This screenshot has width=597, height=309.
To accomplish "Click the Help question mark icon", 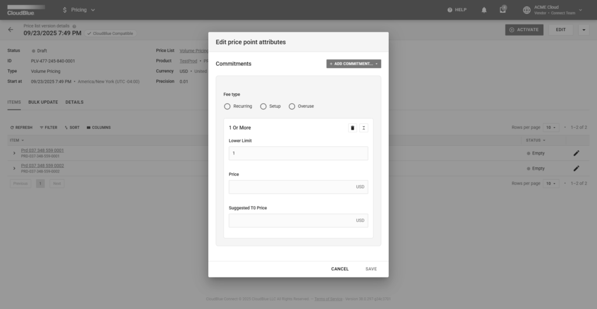I will (449, 10).
